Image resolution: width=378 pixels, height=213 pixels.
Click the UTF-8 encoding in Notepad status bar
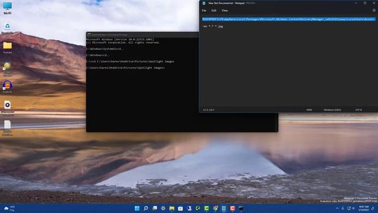pyautogui.click(x=359, y=110)
